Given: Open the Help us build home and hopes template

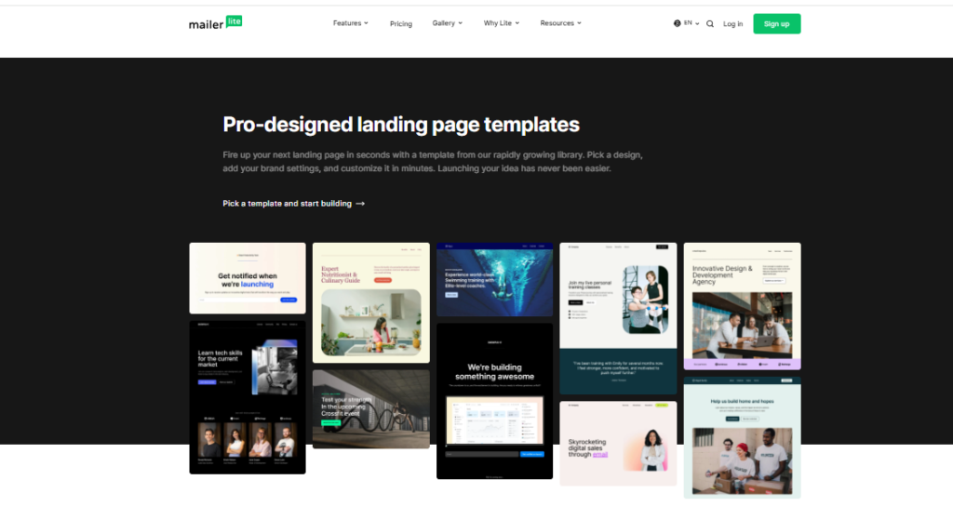Looking at the screenshot, I should tap(742, 437).
